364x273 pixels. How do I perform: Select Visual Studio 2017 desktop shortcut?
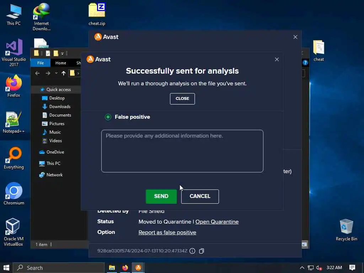tap(14, 53)
